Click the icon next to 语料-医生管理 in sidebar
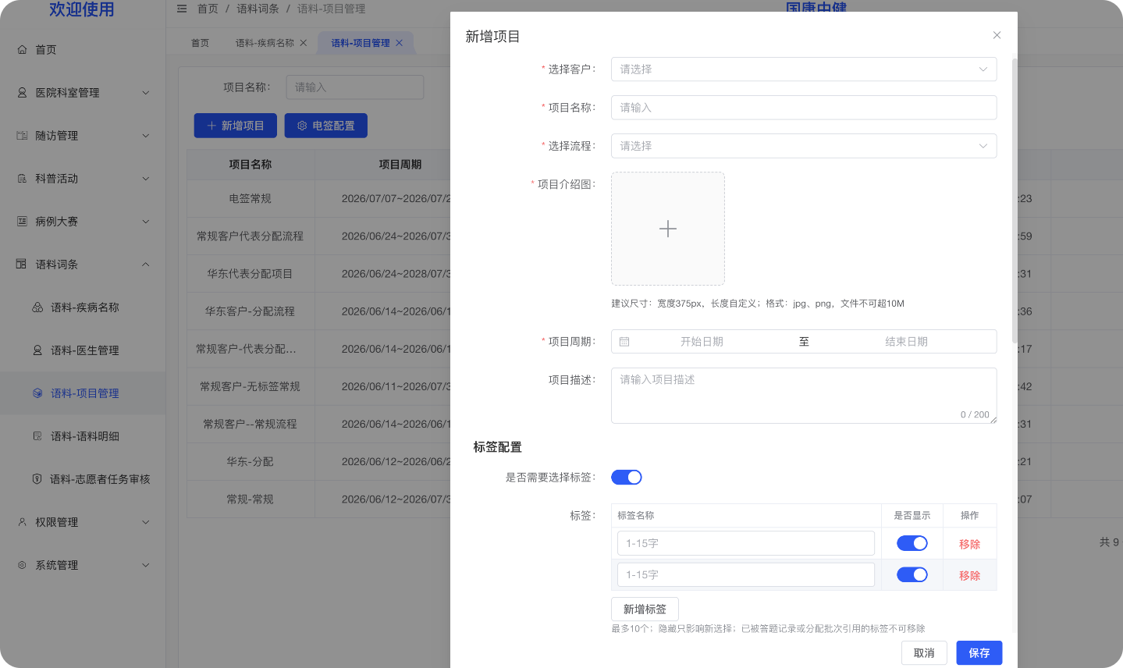 click(x=37, y=350)
